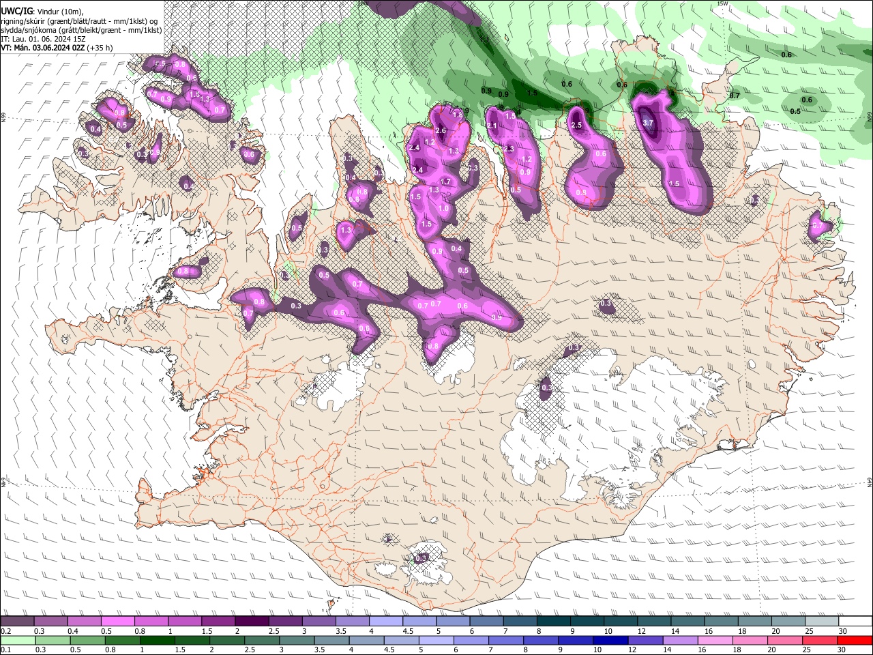Image resolution: width=873 pixels, height=655 pixels.
Task: Click the '0.2' label in upper legend row
Action: (5, 631)
